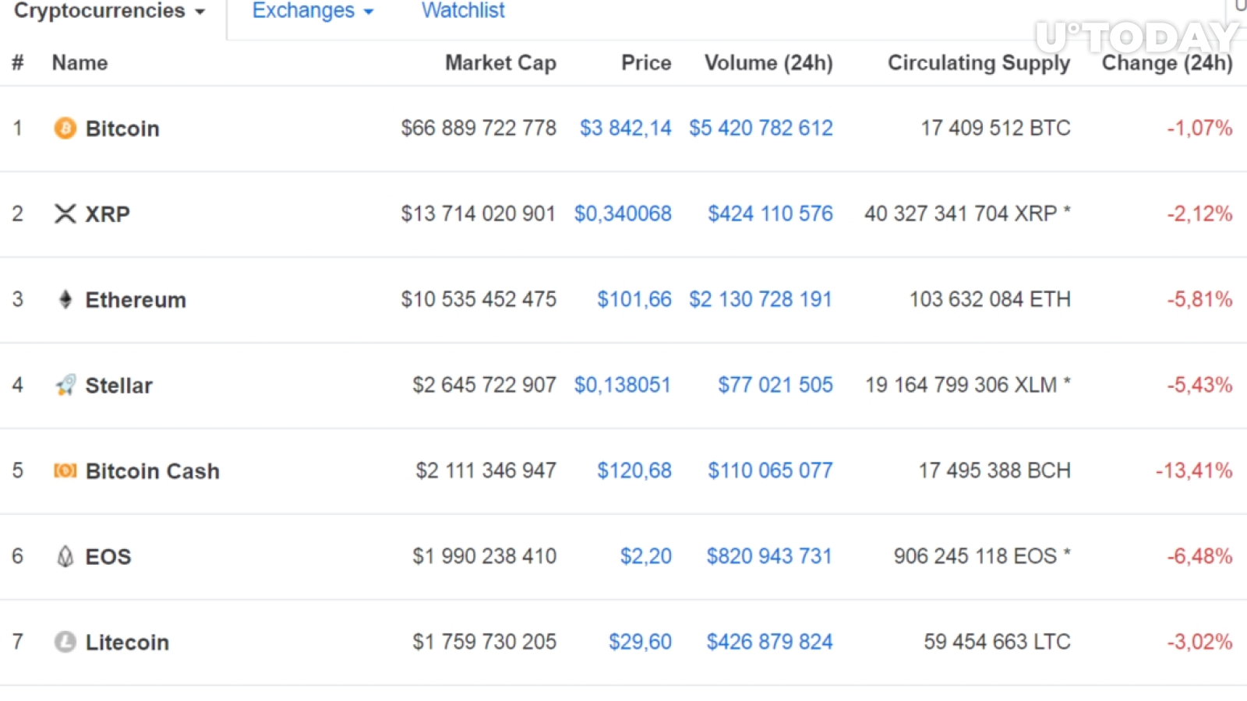This screenshot has height=701, width=1247.
Task: Click EOS volume $820 943 731
Action: pyautogui.click(x=769, y=556)
